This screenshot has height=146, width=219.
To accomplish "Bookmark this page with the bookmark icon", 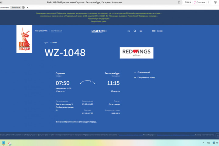I will tap(179, 2).
